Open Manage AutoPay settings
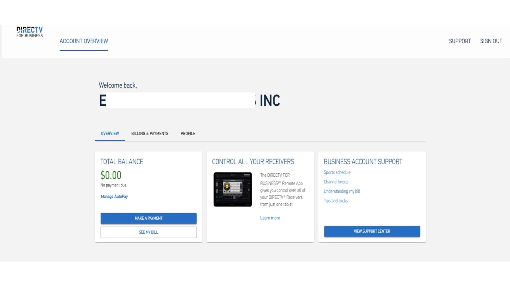This screenshot has width=510, height=286. [x=114, y=196]
